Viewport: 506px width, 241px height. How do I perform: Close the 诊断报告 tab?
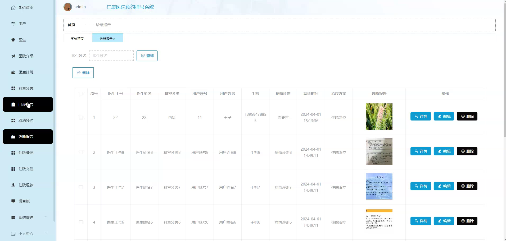tap(114, 39)
